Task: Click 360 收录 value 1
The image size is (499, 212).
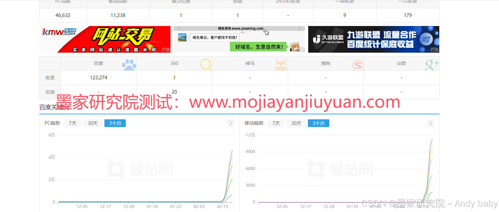Action: (174, 78)
